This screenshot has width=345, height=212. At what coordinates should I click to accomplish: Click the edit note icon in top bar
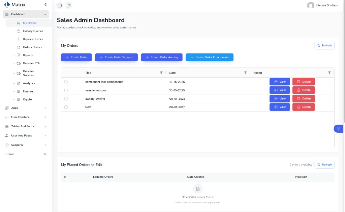pos(69,5)
